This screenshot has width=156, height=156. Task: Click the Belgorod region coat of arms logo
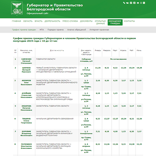coord(17,8)
